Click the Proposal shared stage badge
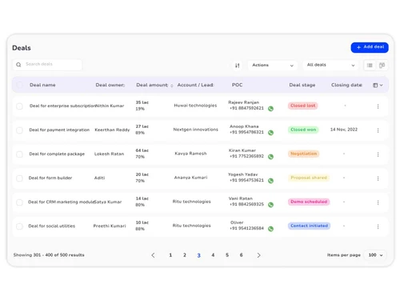The width and height of the screenshot is (400, 300). pyautogui.click(x=309, y=178)
